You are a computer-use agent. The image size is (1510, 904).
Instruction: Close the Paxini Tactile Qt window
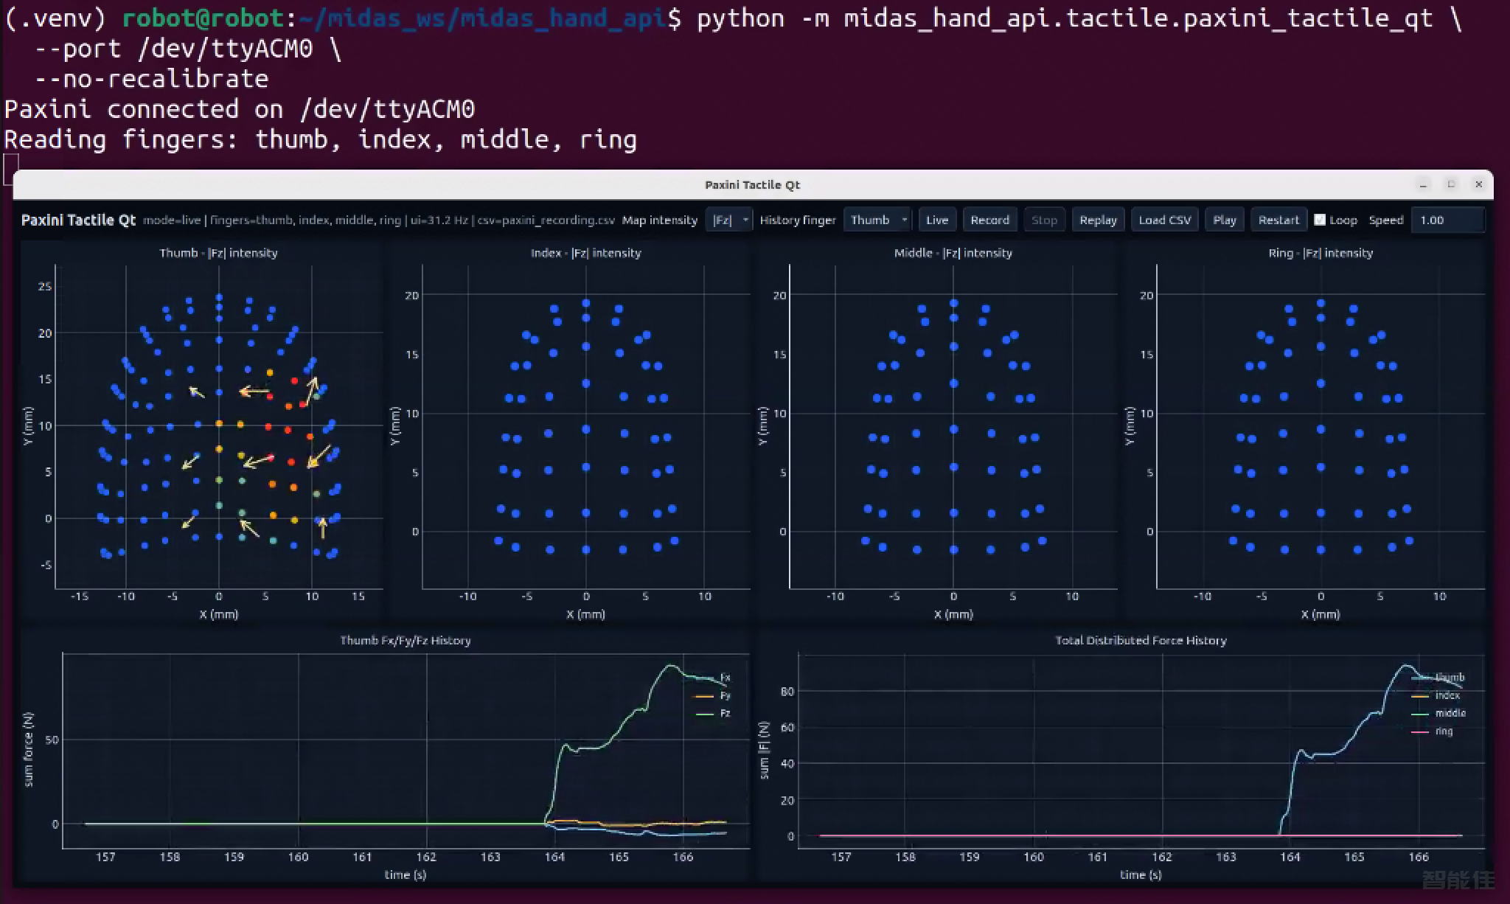point(1478,184)
